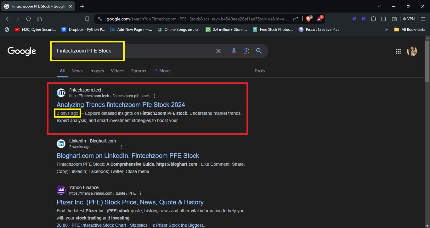Click the browser reload page icon

(x=28, y=19)
